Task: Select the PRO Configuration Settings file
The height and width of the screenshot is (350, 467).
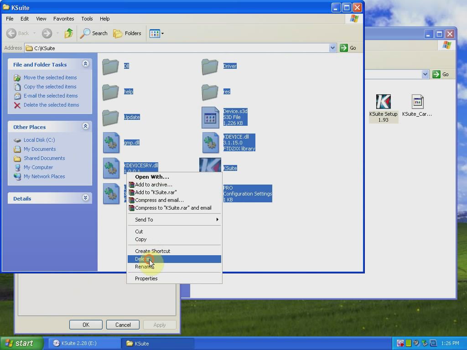Action: (248, 194)
